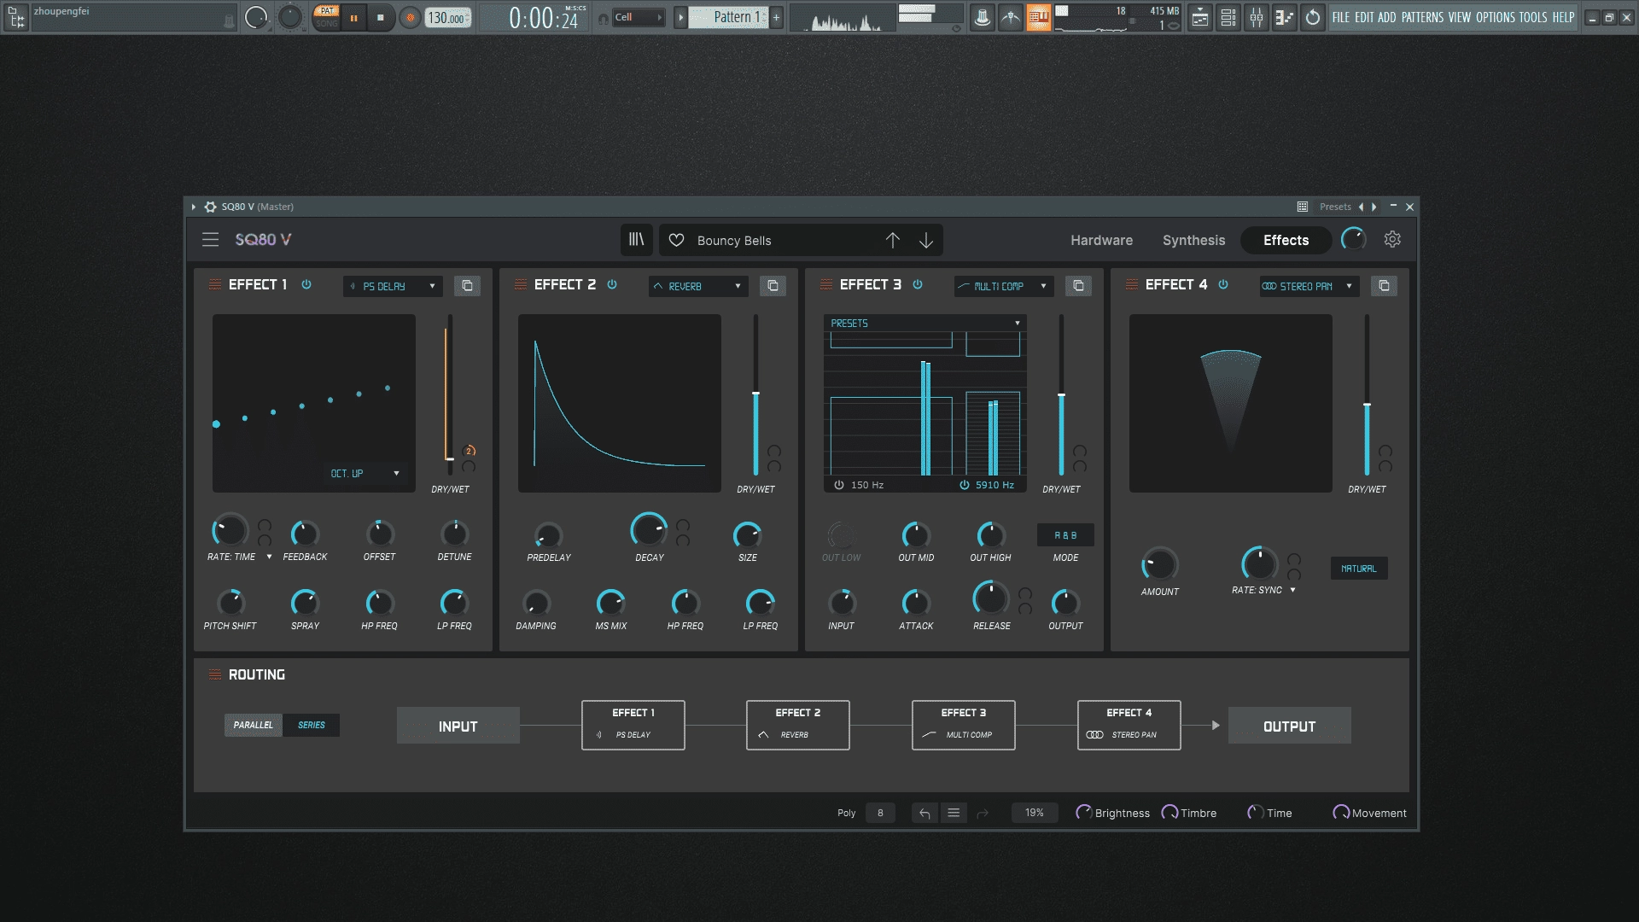
Task: Open plugin window options gear in title bar
Action: pyautogui.click(x=210, y=207)
